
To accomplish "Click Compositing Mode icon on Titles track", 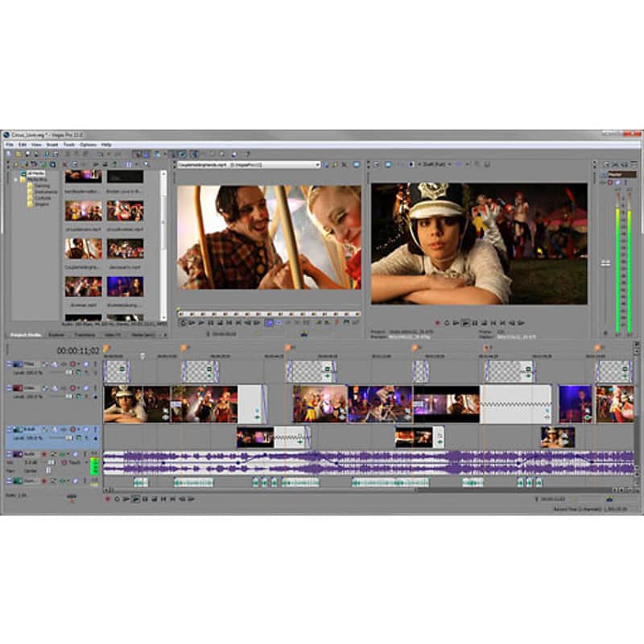I will coord(79,373).
